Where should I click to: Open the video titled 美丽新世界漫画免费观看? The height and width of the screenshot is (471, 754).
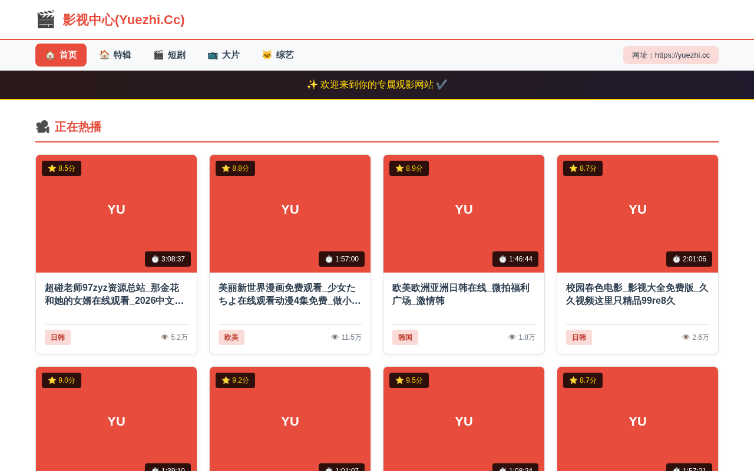point(290,294)
